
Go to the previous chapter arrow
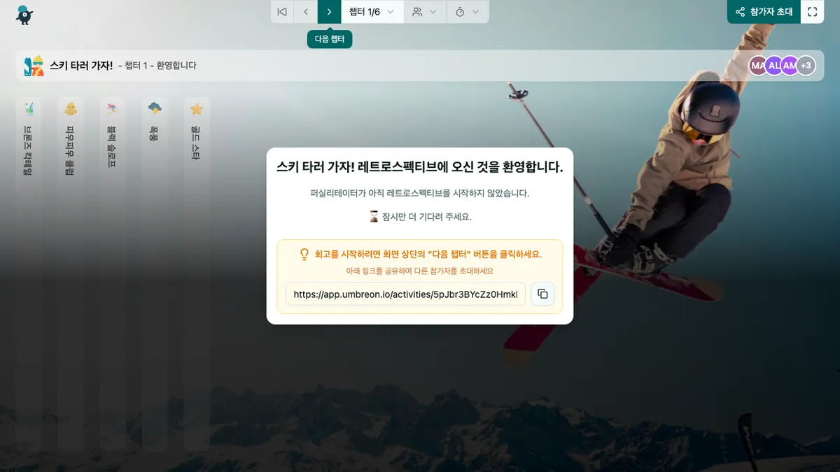coord(306,12)
